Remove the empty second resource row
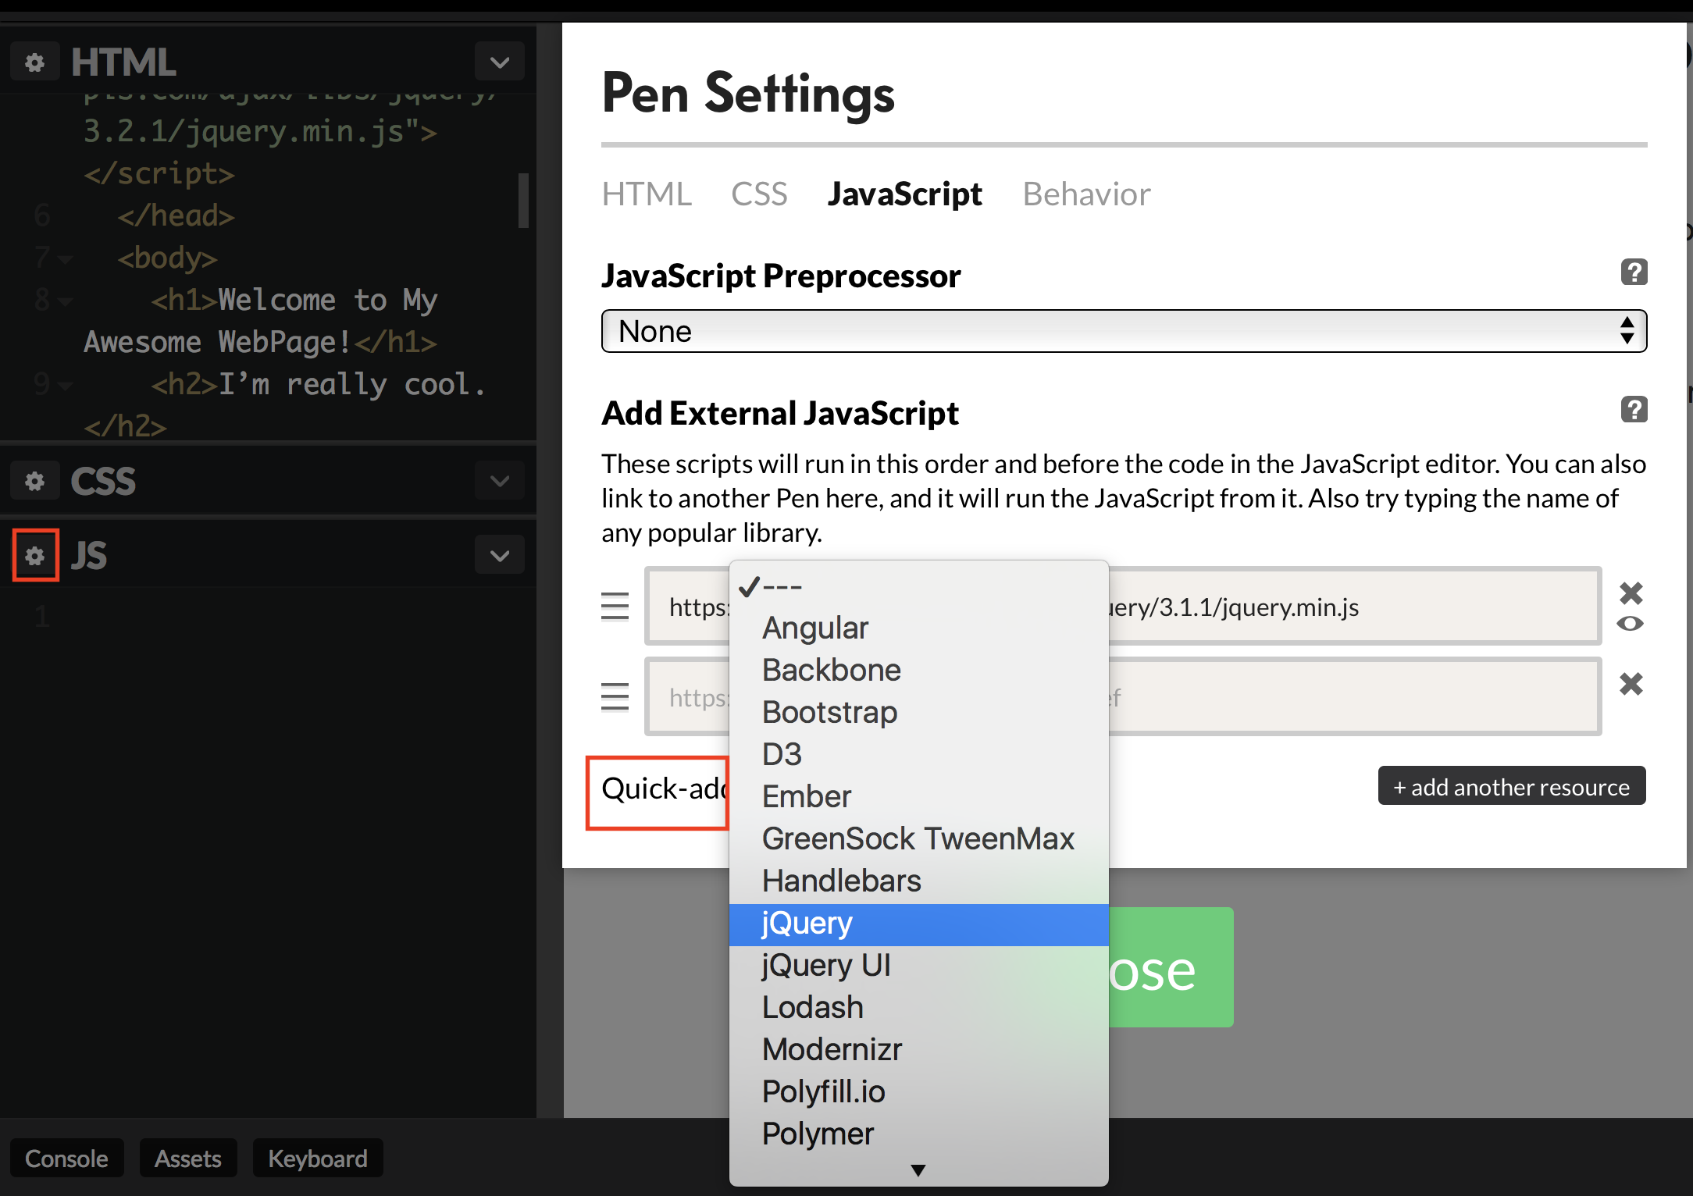Image resolution: width=1693 pixels, height=1196 pixels. [x=1631, y=684]
